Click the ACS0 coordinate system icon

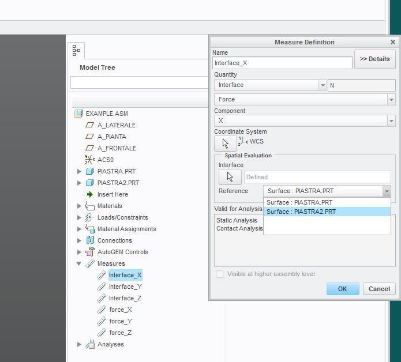pos(89,160)
